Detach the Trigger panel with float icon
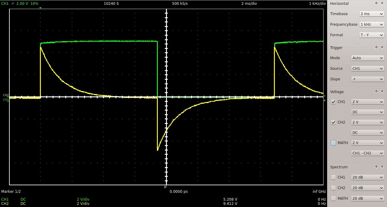The image size is (387, 207). 376,47
